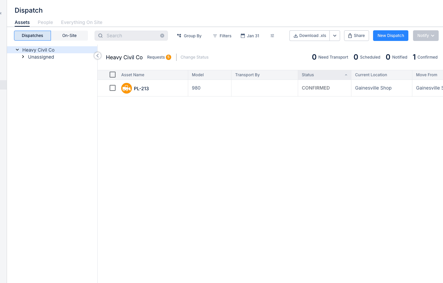The height and width of the screenshot is (283, 443).
Task: Click the search magnifier icon in search bar
Action: click(x=101, y=36)
